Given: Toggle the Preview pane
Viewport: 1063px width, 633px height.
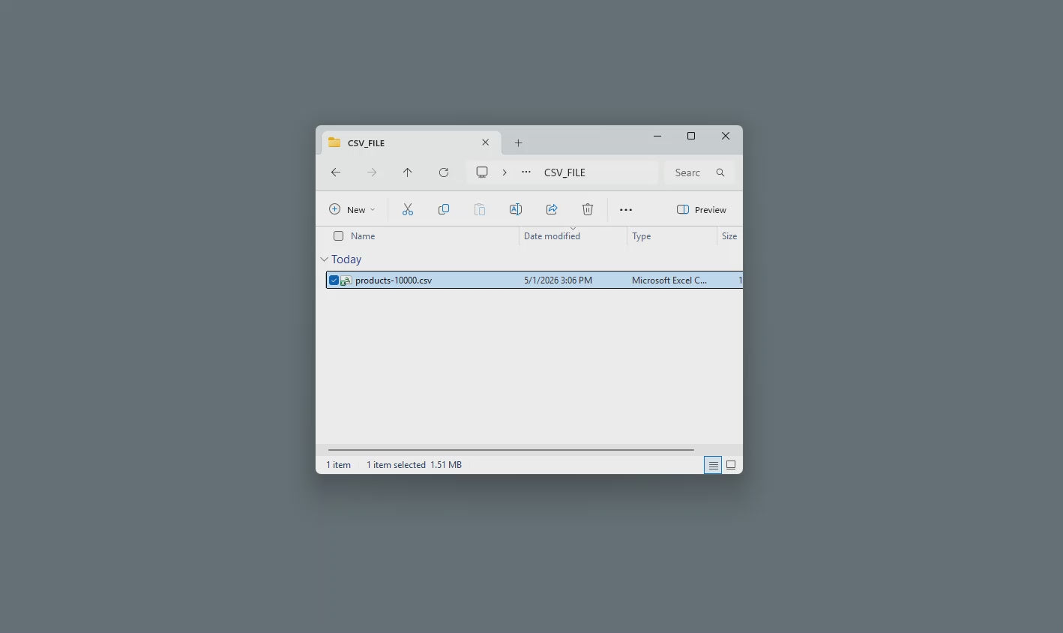Looking at the screenshot, I should [x=702, y=209].
